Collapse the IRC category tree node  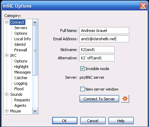(7, 56)
